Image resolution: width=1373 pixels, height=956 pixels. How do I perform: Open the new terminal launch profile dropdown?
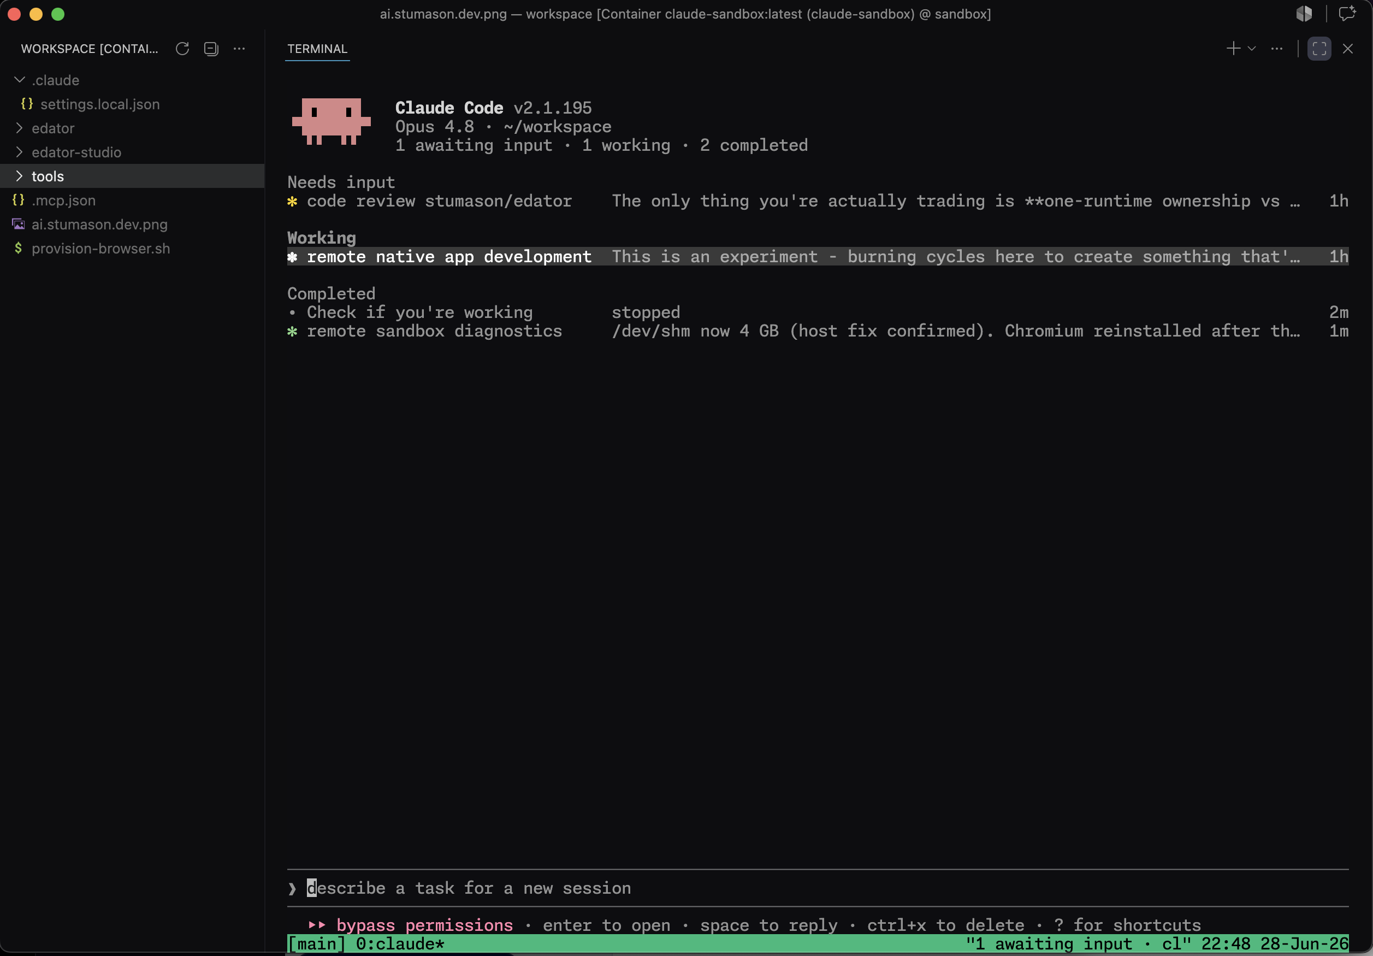click(1251, 49)
